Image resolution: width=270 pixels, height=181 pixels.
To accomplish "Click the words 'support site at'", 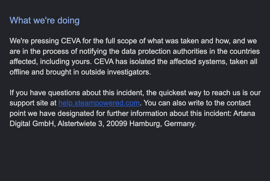I will click(33, 103).
